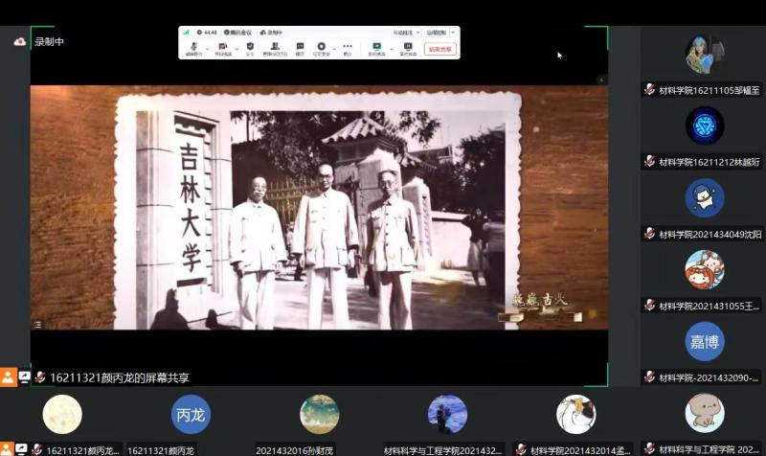The width and height of the screenshot is (766, 456).
Task: Open the chat window icon
Action: (x=300, y=47)
